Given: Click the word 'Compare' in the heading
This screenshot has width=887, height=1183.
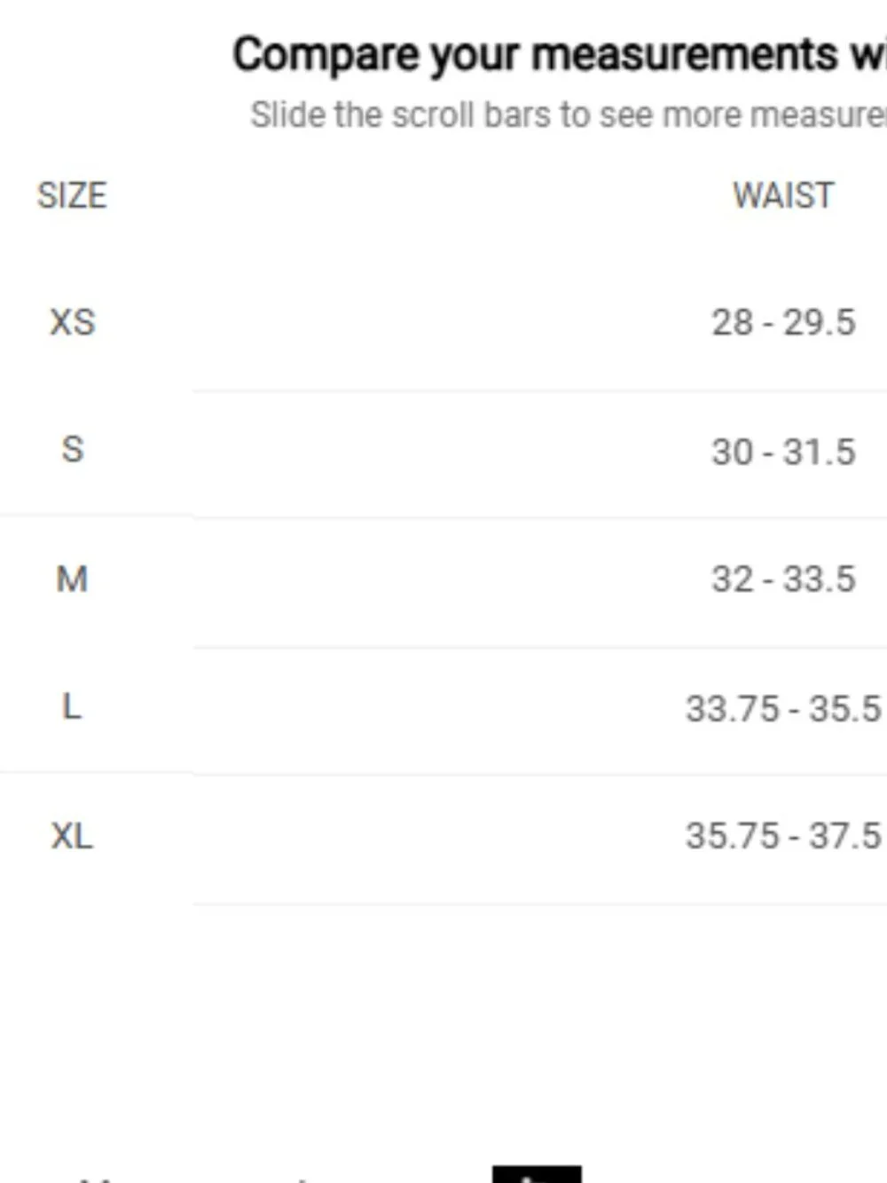Looking at the screenshot, I should click(x=326, y=55).
